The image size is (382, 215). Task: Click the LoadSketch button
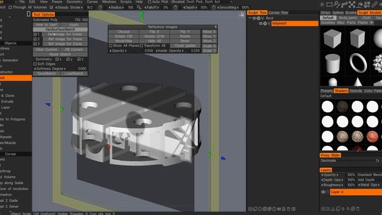(74, 73)
